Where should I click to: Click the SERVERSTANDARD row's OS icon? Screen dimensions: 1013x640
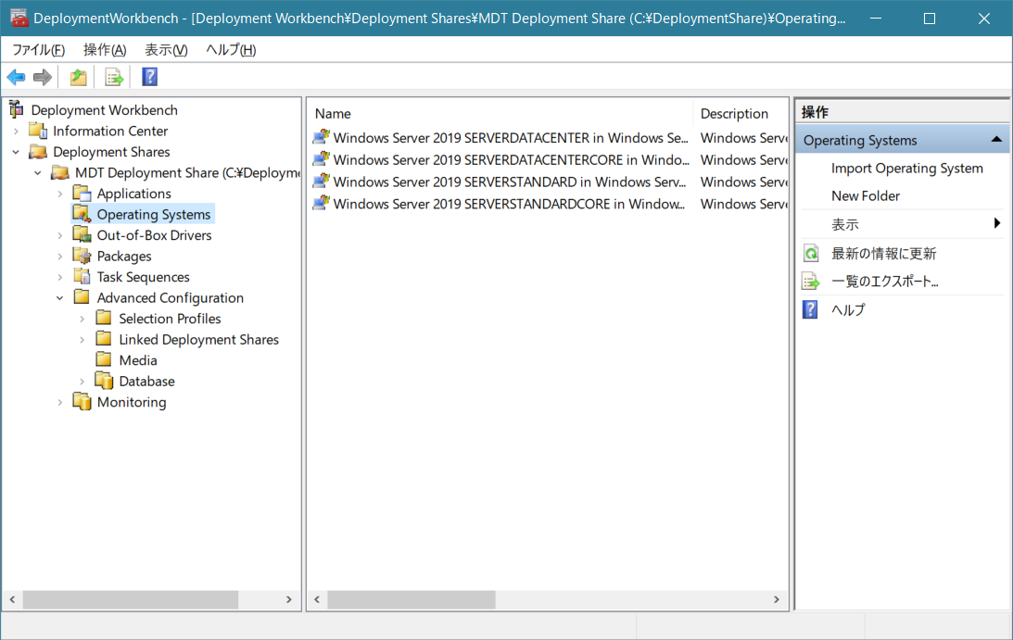(321, 181)
